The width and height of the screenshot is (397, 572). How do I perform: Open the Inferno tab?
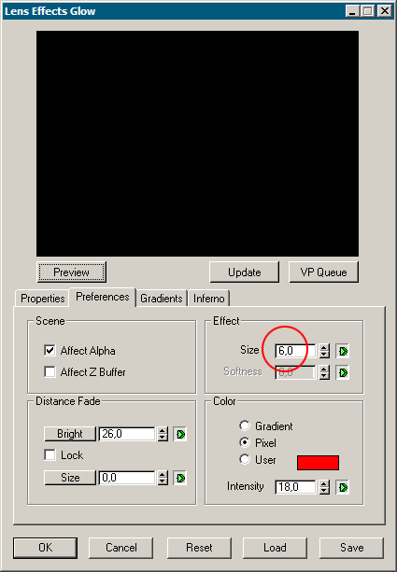[208, 299]
